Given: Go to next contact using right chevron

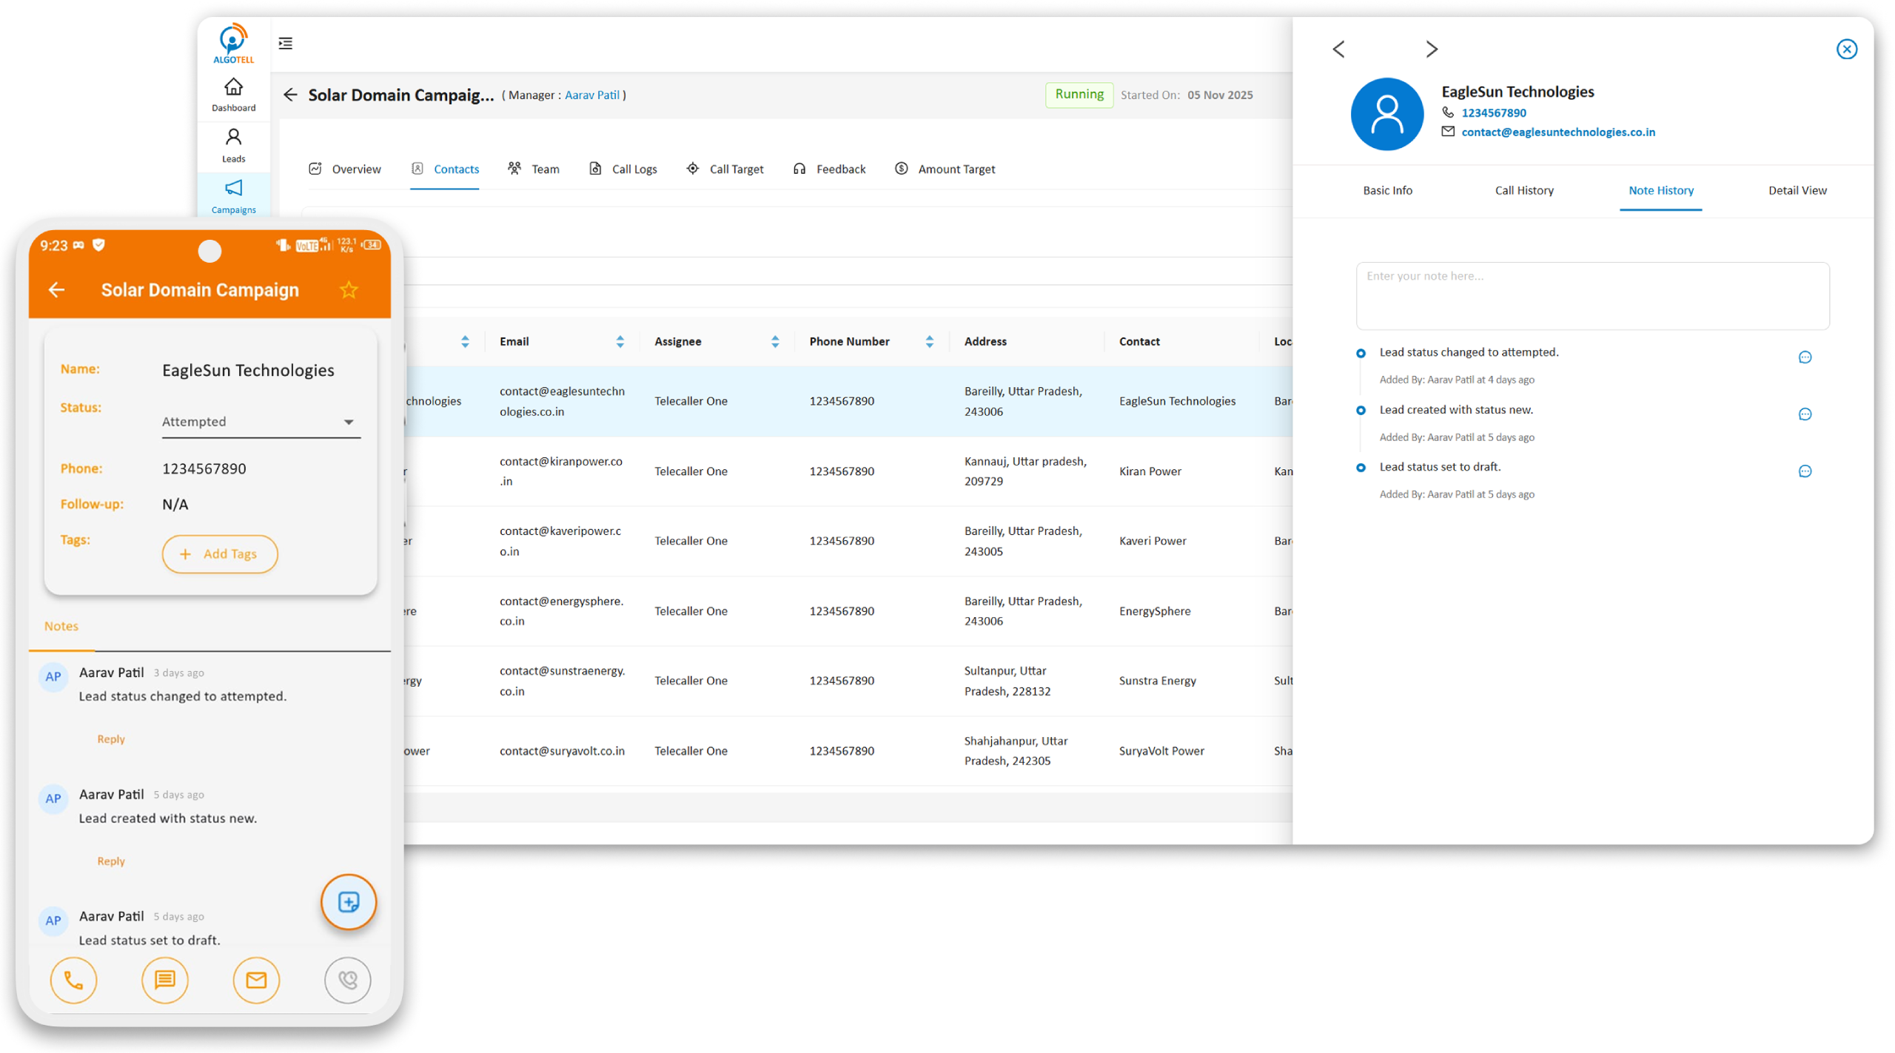Looking at the screenshot, I should [1432, 49].
